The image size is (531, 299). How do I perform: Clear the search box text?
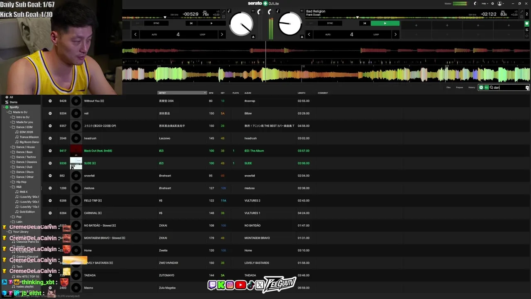pyautogui.click(x=527, y=88)
